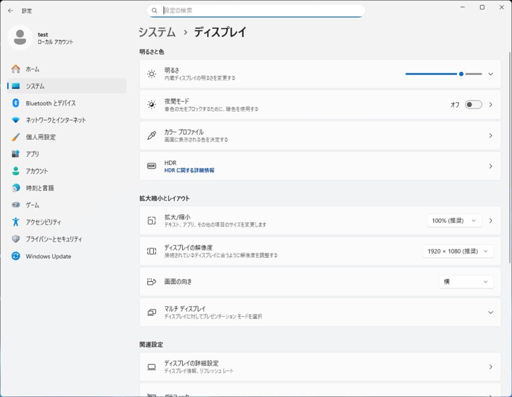Open the 拡大/縮小 100% dropdown
Screen dimensions: 512x397
(454, 220)
